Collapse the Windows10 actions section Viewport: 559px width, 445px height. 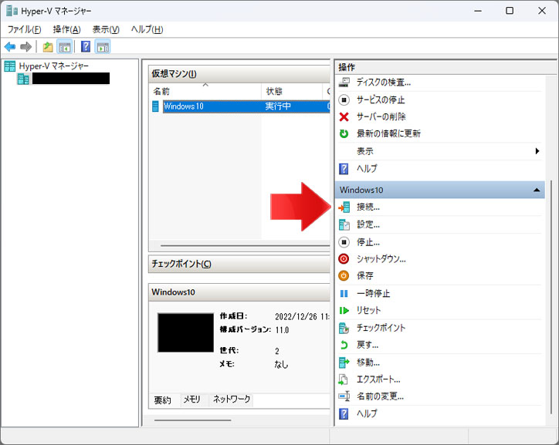pyautogui.click(x=536, y=190)
